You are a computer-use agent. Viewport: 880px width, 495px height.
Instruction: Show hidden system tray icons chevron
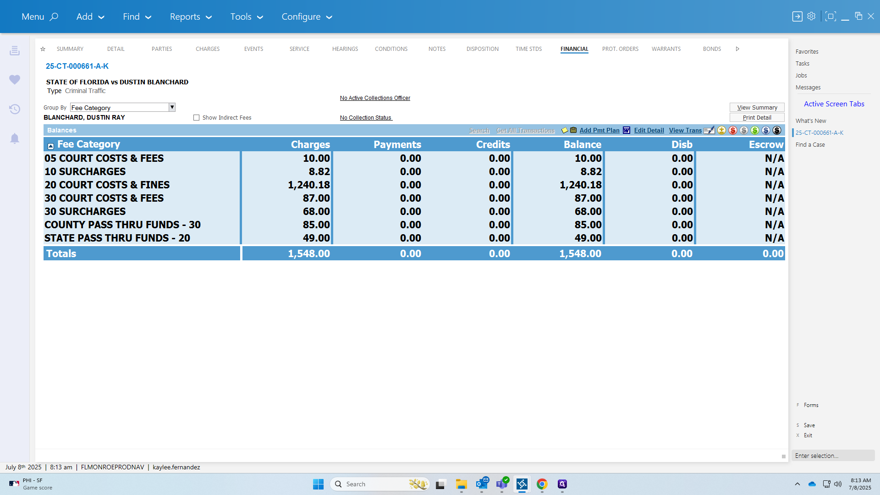coord(797,484)
